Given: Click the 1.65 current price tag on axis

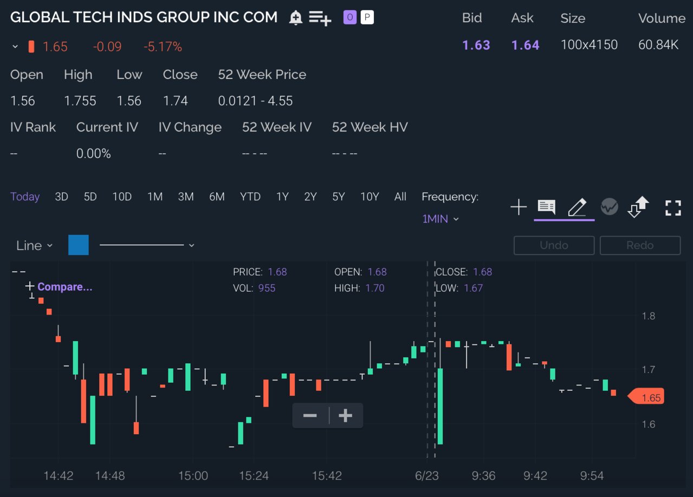Looking at the screenshot, I should coord(646,397).
